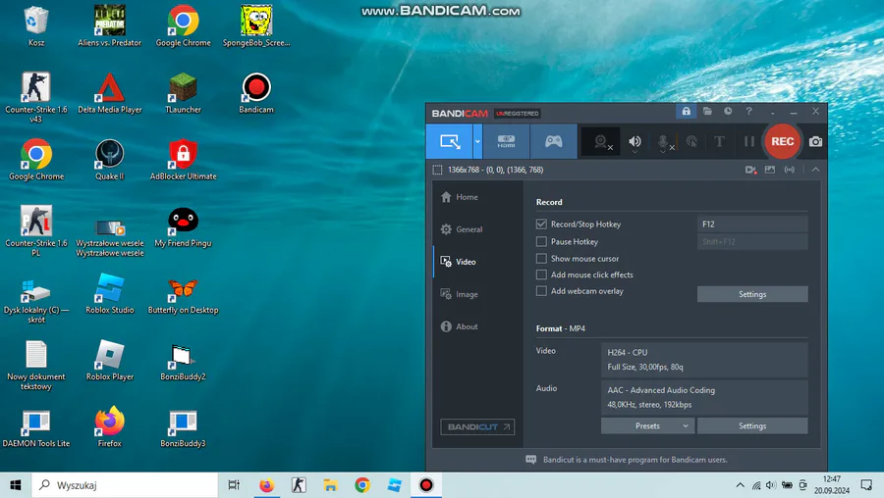Open the Format Settings button
Screen dimensions: 884x498
(x=752, y=426)
